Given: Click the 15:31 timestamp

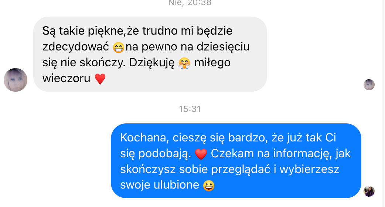Looking at the screenshot, I should [x=190, y=109].
